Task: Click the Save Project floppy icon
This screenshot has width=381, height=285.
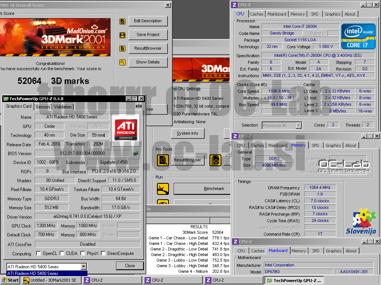Action: point(122,35)
